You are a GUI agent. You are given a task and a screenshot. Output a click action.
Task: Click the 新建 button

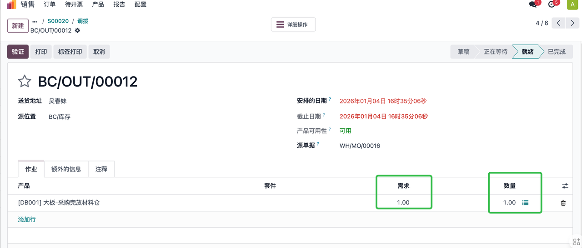[x=18, y=26]
